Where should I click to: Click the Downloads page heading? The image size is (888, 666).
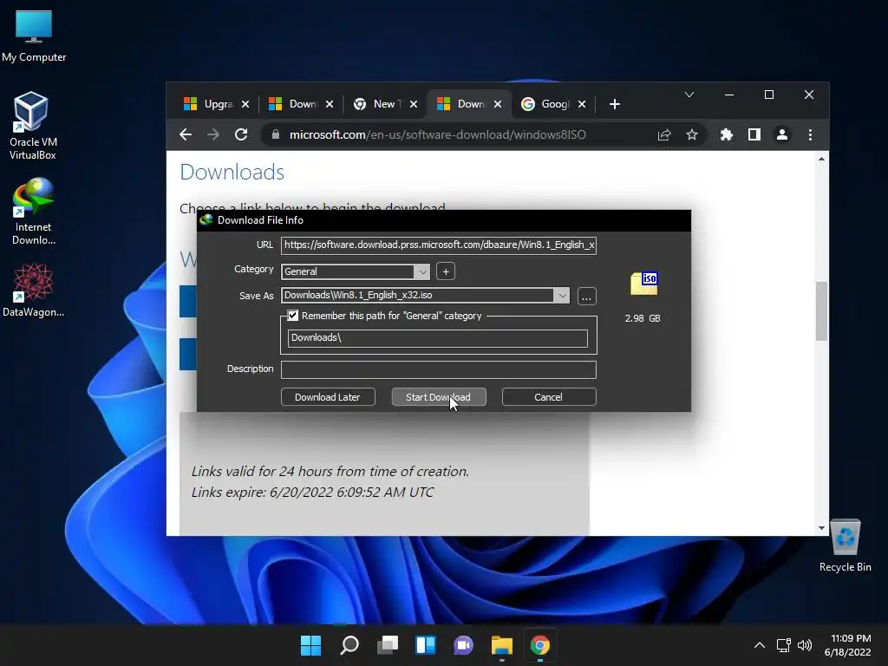coord(232,173)
